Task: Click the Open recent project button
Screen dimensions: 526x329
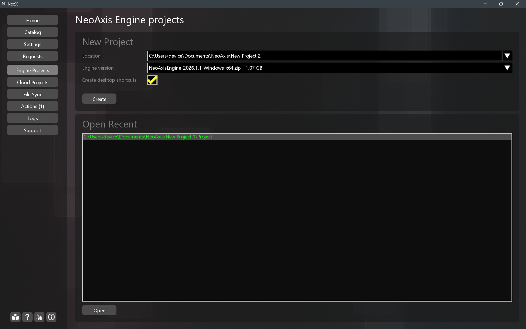Action: pos(99,310)
